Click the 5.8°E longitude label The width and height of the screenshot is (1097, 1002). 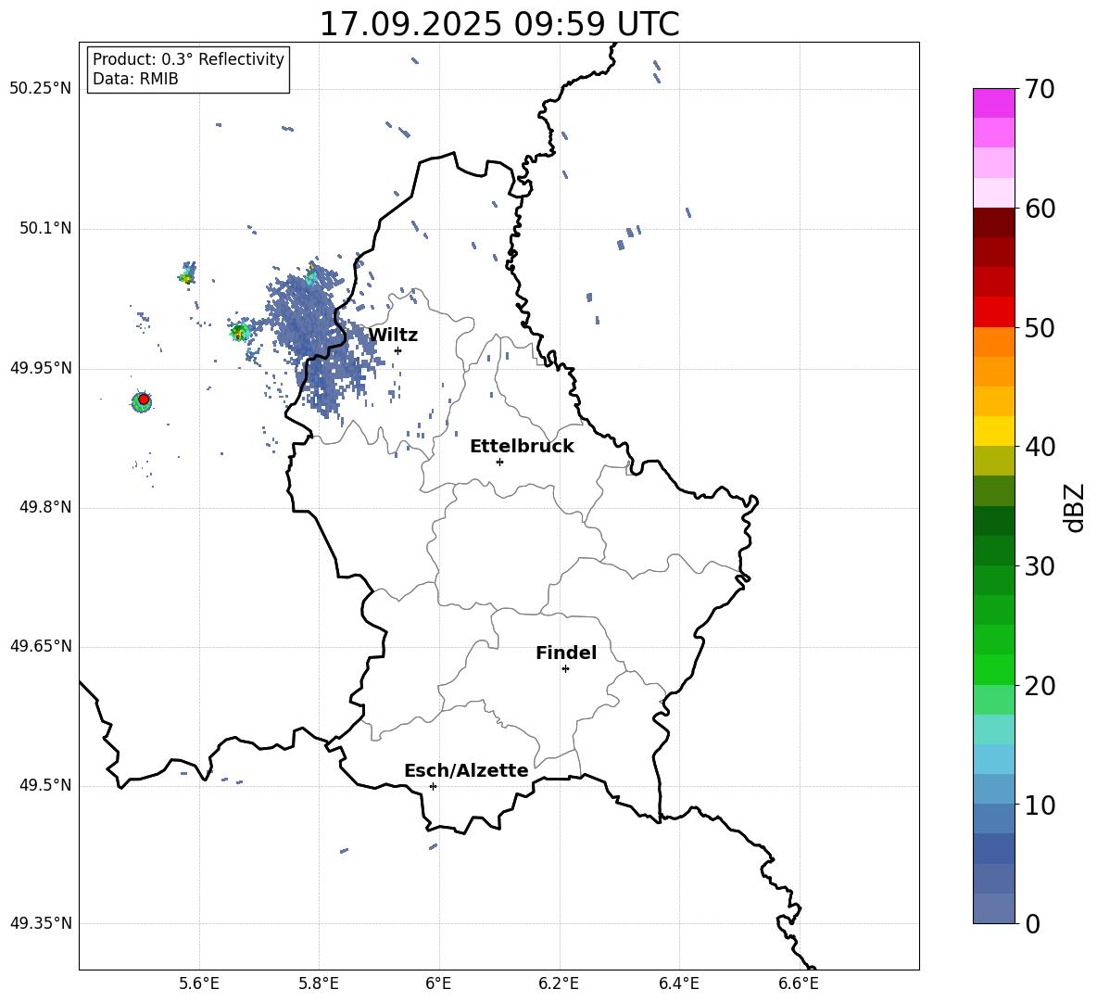(319, 983)
